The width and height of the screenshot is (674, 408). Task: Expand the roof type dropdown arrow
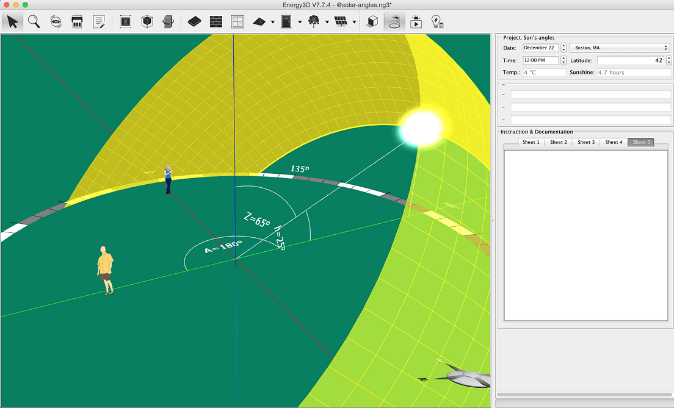[272, 23]
